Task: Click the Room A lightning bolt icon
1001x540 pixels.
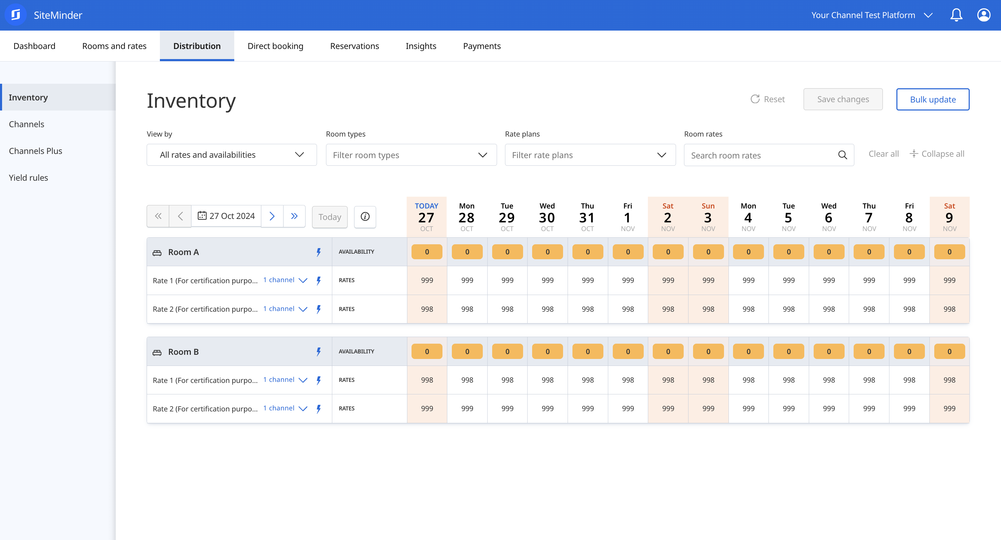Action: coord(319,252)
